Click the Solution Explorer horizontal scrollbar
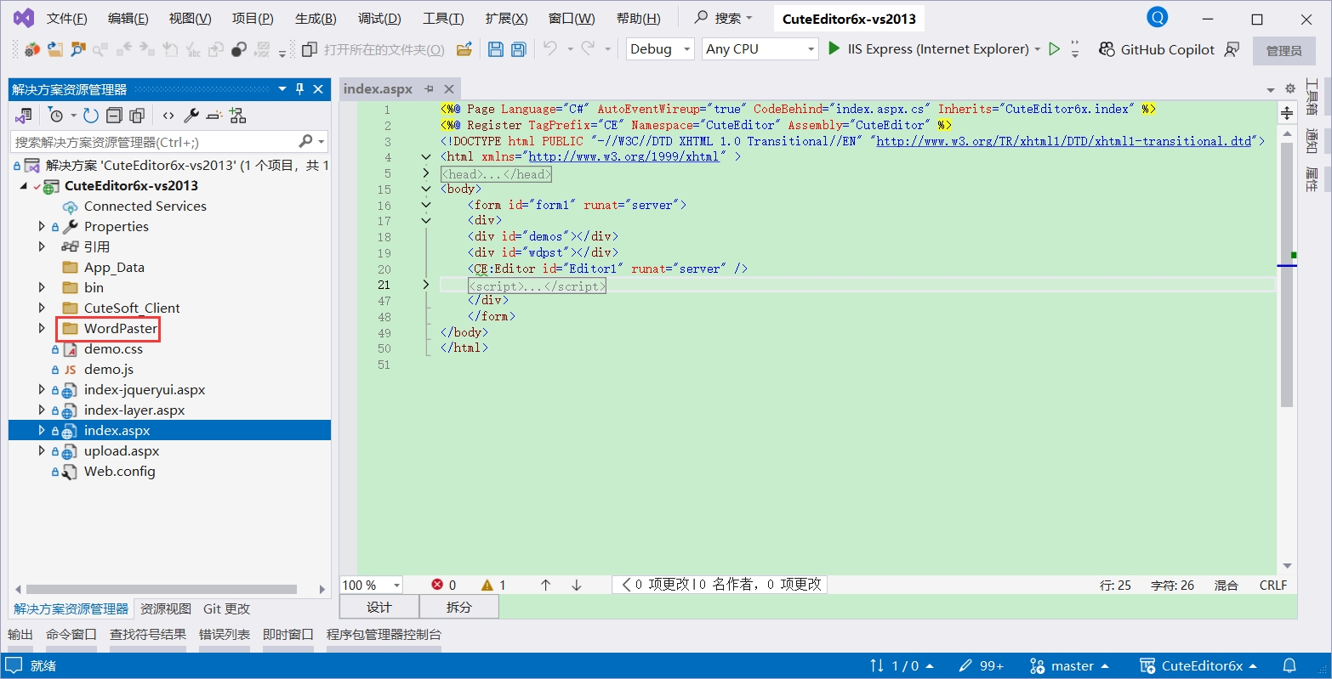Viewport: 1332px width, 679px height. click(162, 589)
